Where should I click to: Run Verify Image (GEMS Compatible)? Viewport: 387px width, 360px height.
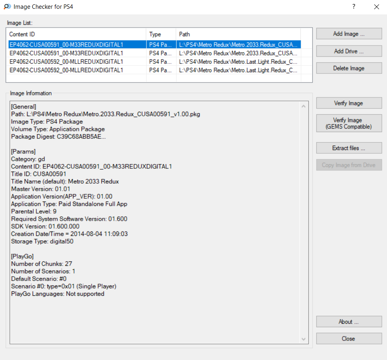[x=349, y=123]
